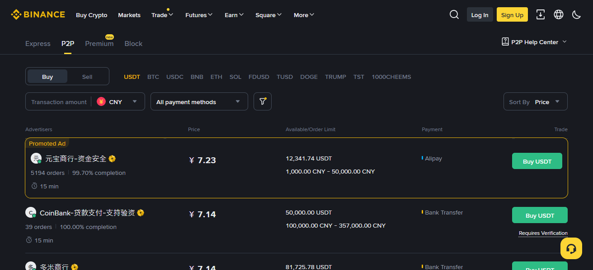Click the 12,341.74 USDT available amount
The width and height of the screenshot is (593, 270).
point(309,158)
